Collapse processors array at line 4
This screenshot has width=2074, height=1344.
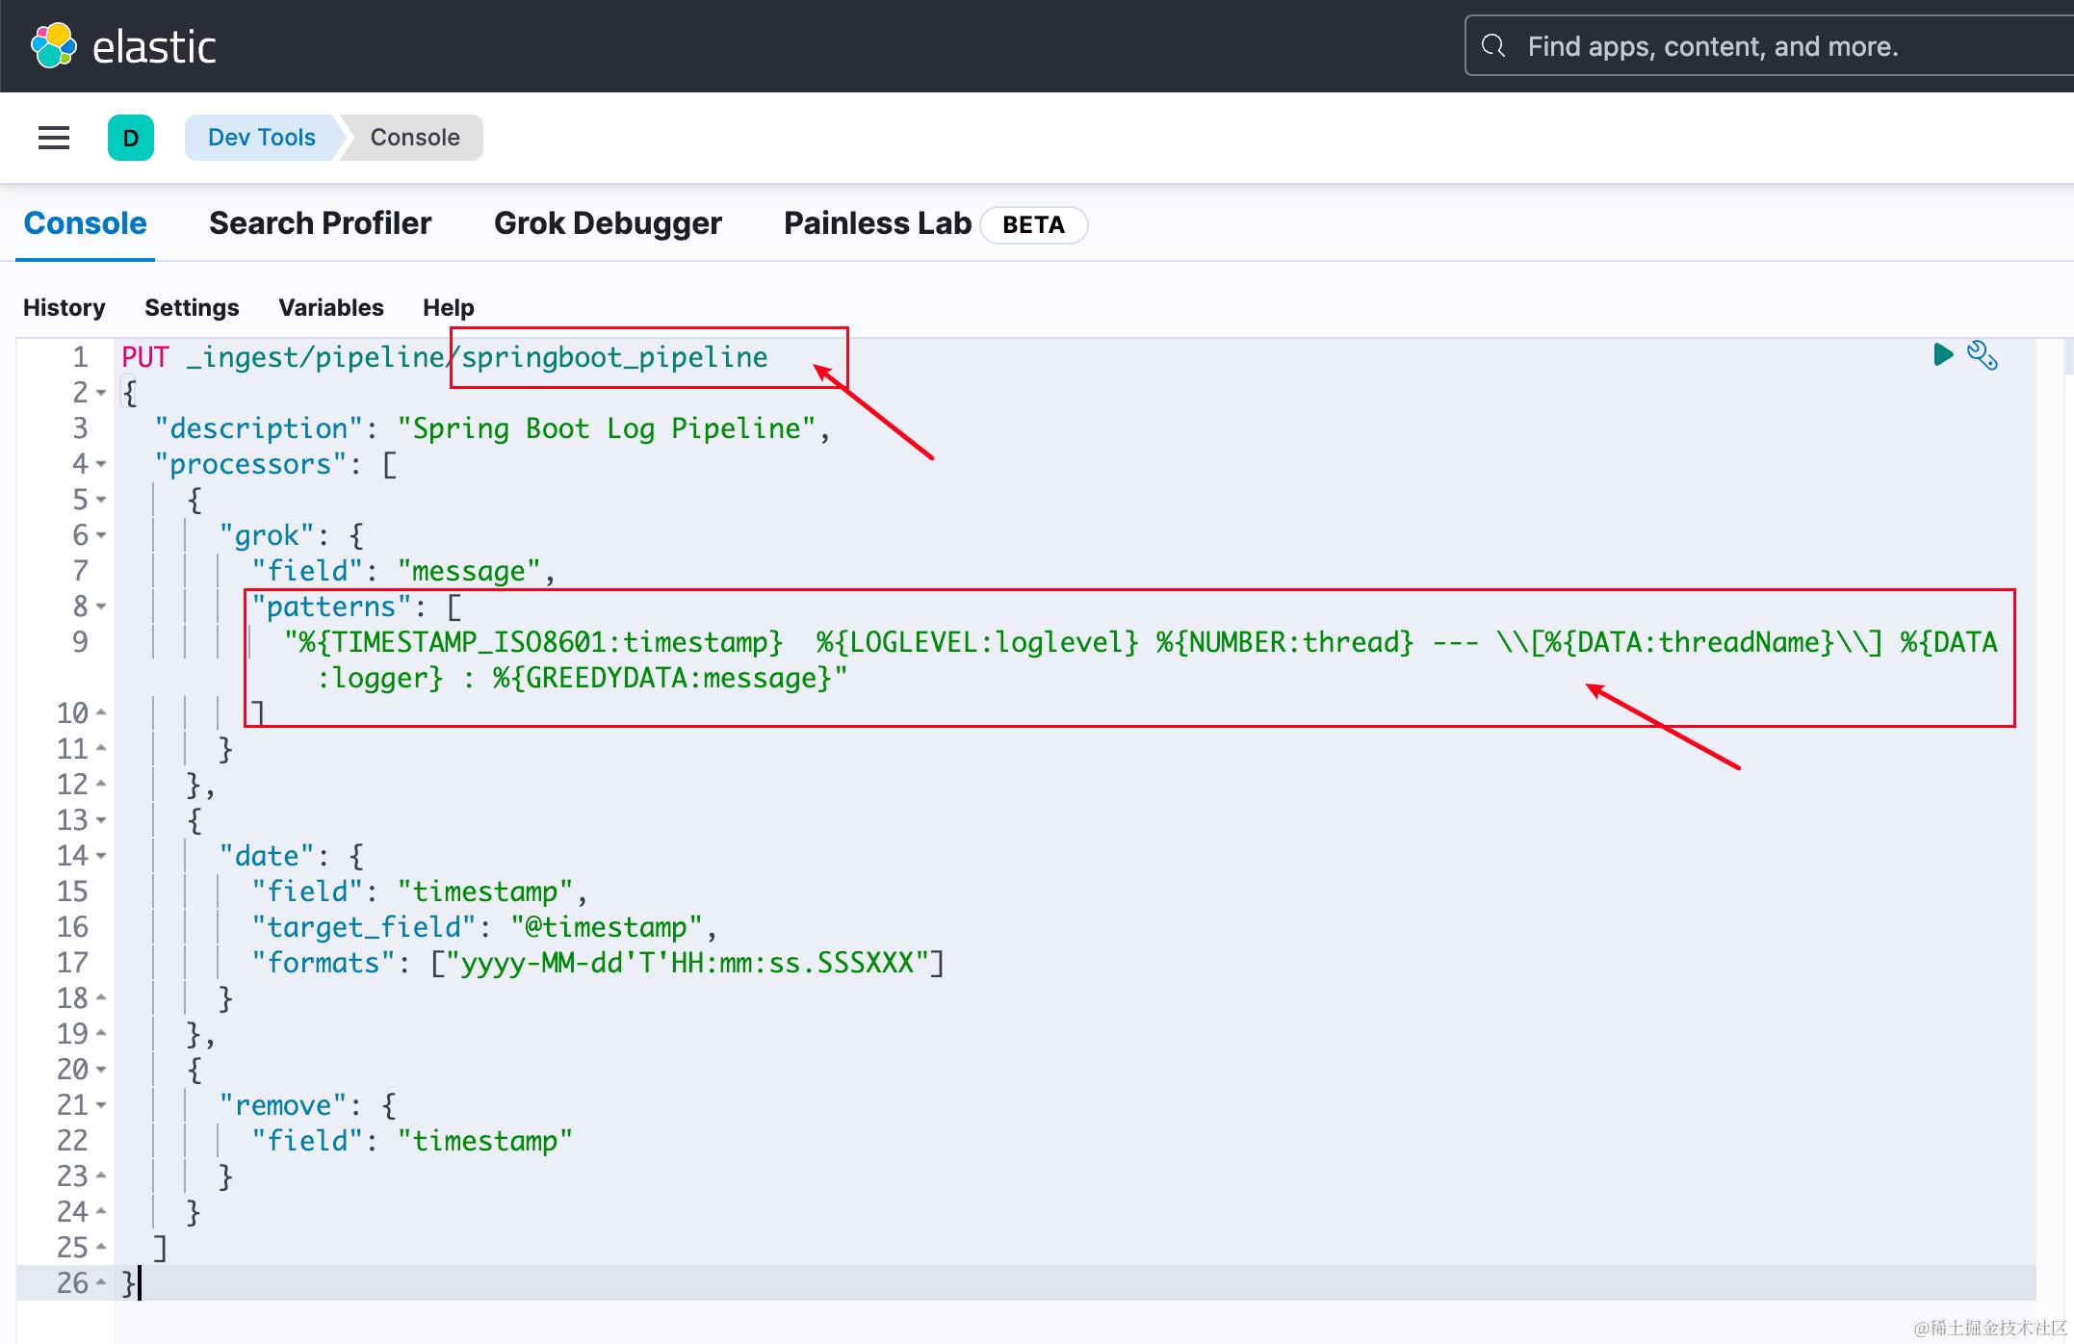tap(101, 464)
